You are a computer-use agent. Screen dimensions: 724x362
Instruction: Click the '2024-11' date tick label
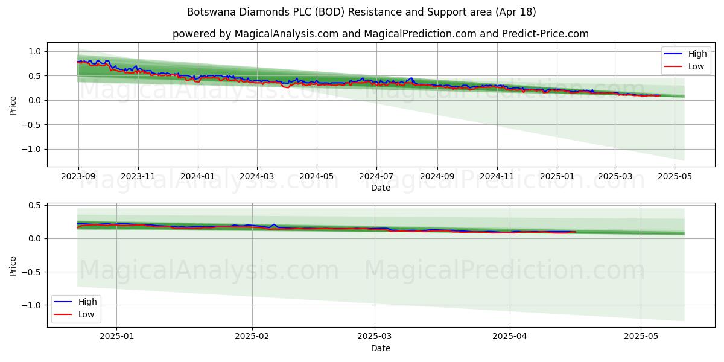(x=497, y=177)
